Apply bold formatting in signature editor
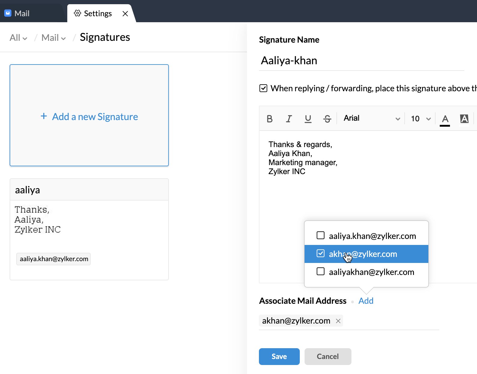477x374 pixels. pos(269,119)
